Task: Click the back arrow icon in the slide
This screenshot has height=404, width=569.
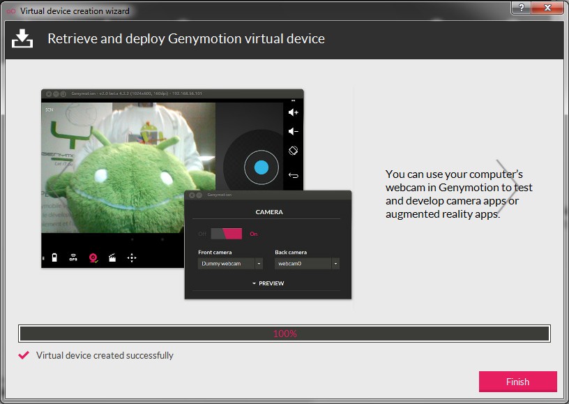Action: pyautogui.click(x=293, y=176)
